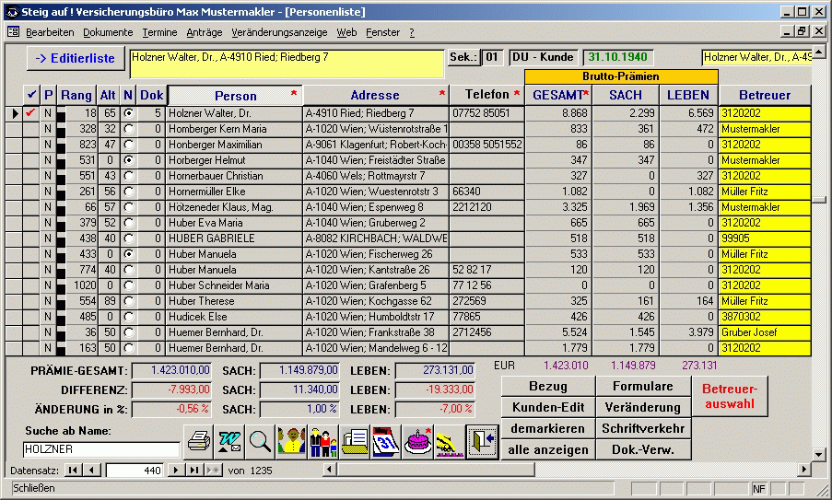Select the N radio button for Holzner Walter
The width and height of the screenshot is (832, 500).
click(128, 113)
